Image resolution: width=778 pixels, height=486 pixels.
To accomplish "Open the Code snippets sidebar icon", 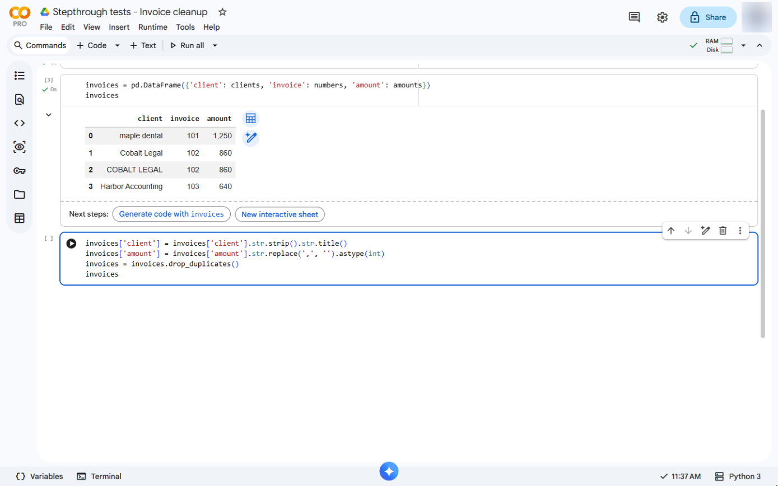I will click(x=20, y=123).
